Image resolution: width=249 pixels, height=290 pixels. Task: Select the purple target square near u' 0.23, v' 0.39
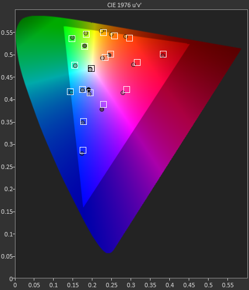pyautogui.click(x=103, y=104)
